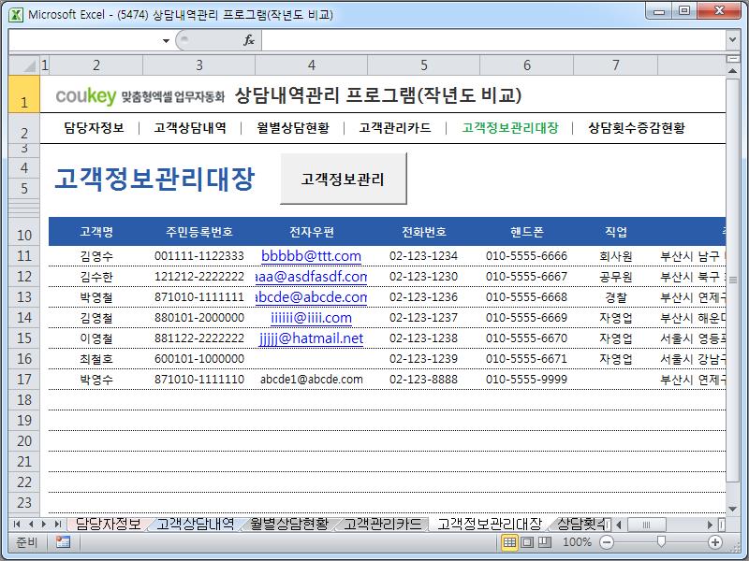Click the horizontal scrollbar right arrow
The height and width of the screenshot is (561, 749).
click(711, 525)
